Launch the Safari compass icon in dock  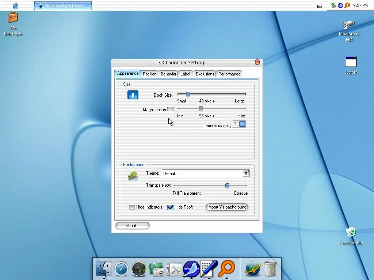(121, 269)
